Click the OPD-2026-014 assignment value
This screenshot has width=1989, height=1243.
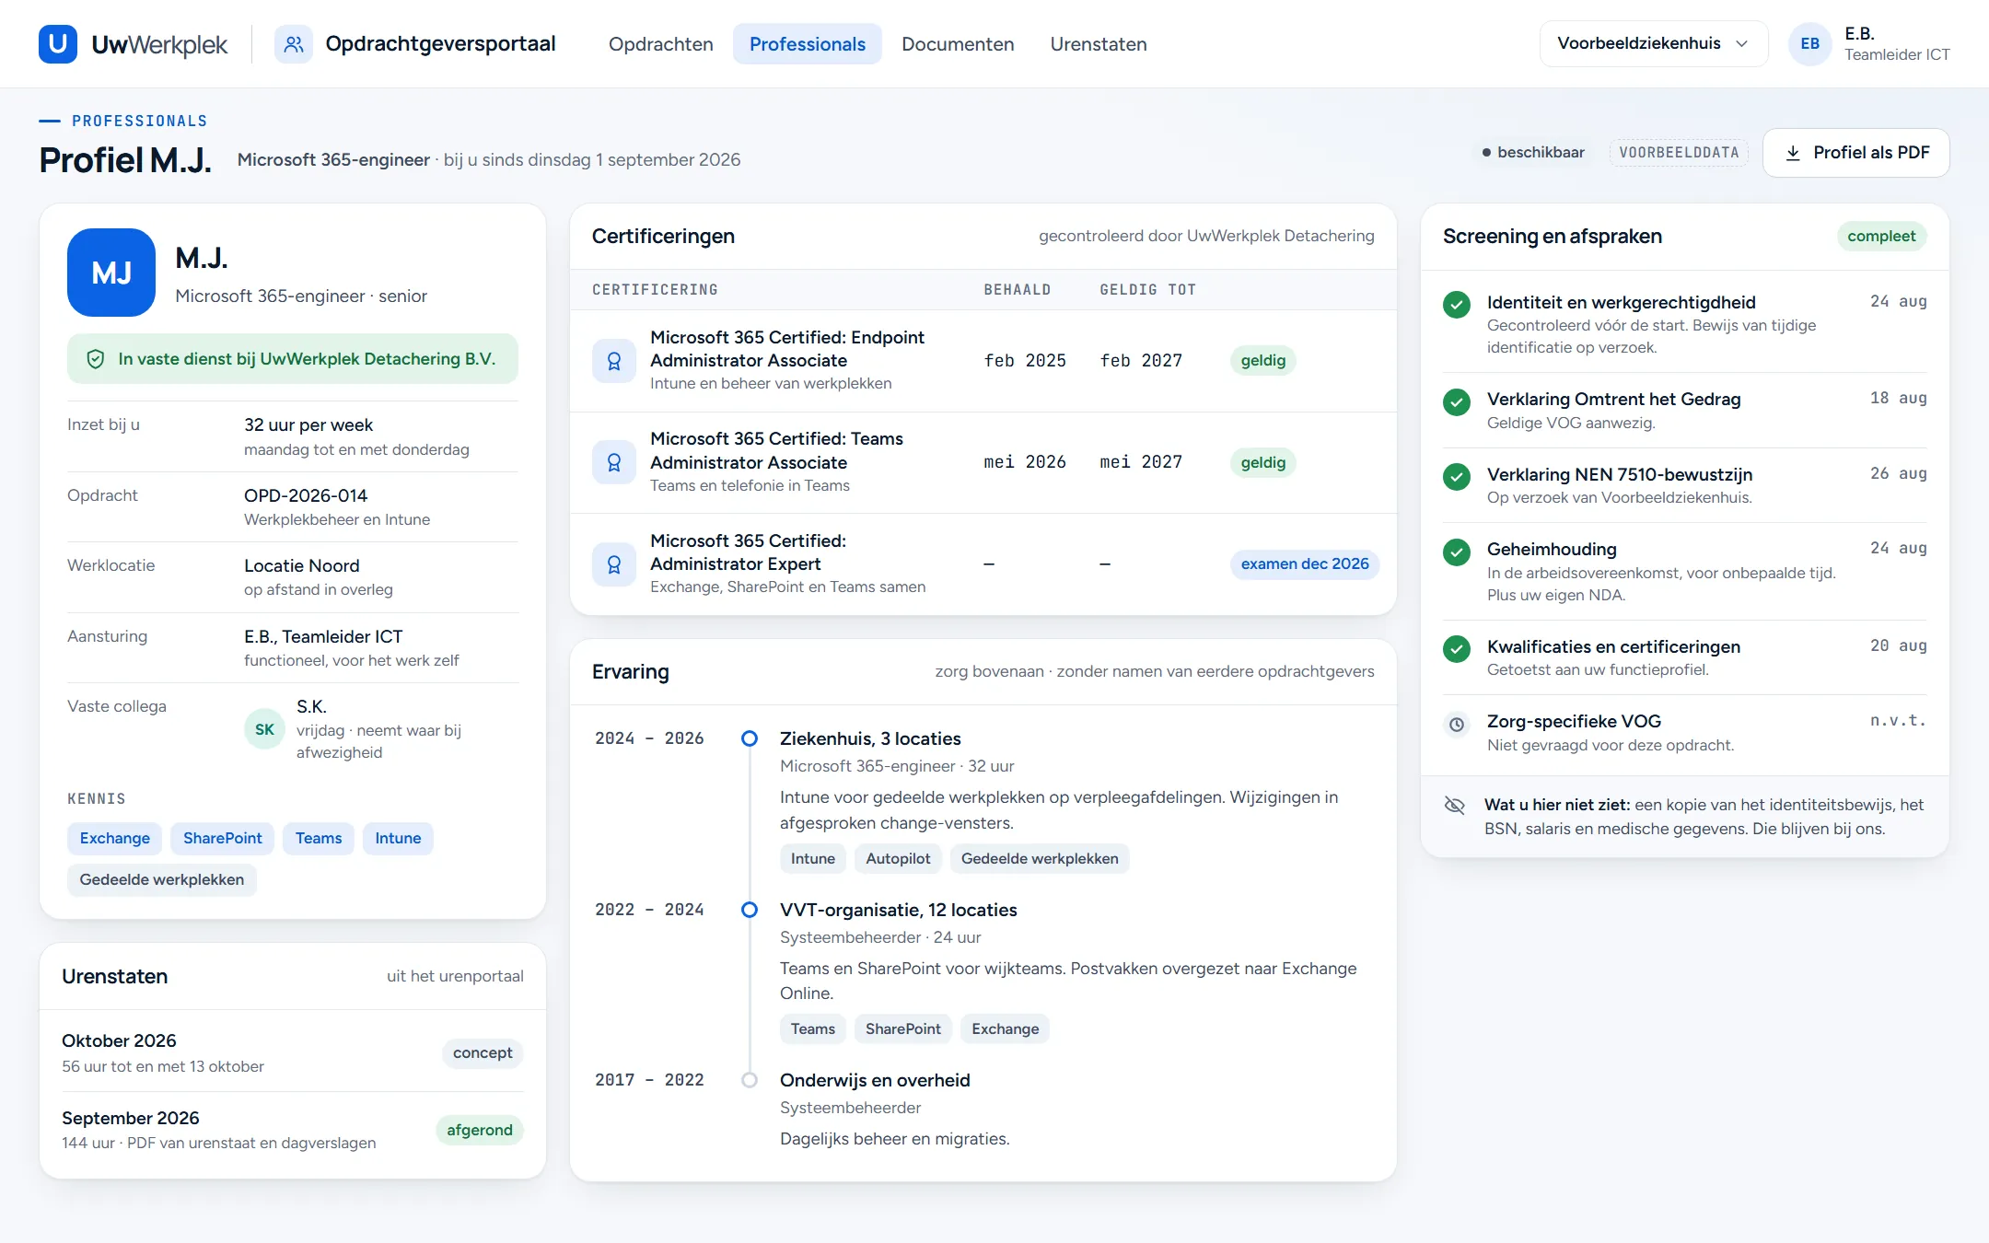306,495
